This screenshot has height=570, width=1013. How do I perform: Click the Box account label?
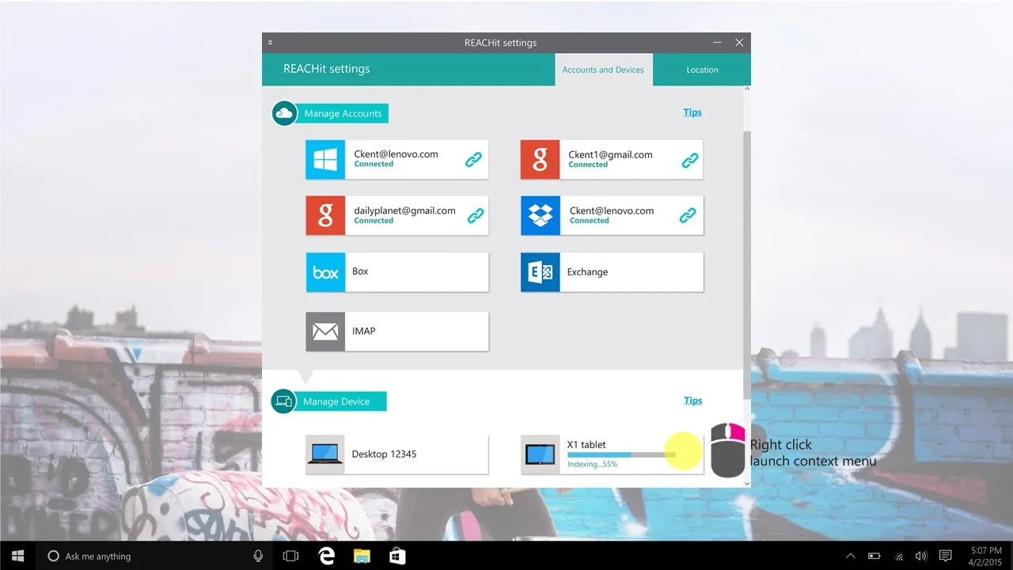[x=360, y=272]
